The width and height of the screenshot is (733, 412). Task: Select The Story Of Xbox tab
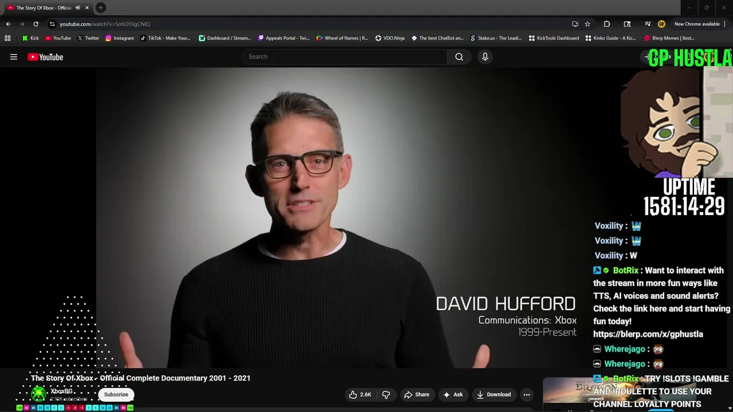click(x=44, y=7)
